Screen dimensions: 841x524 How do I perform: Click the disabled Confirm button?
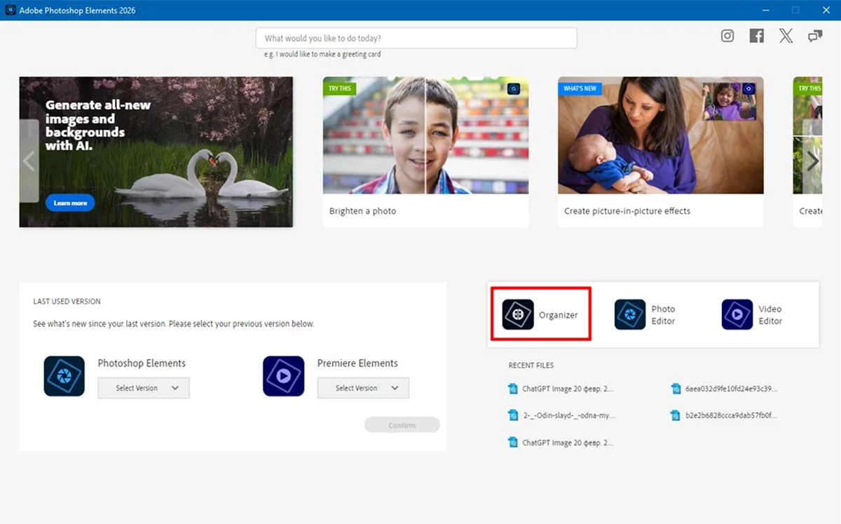click(402, 425)
